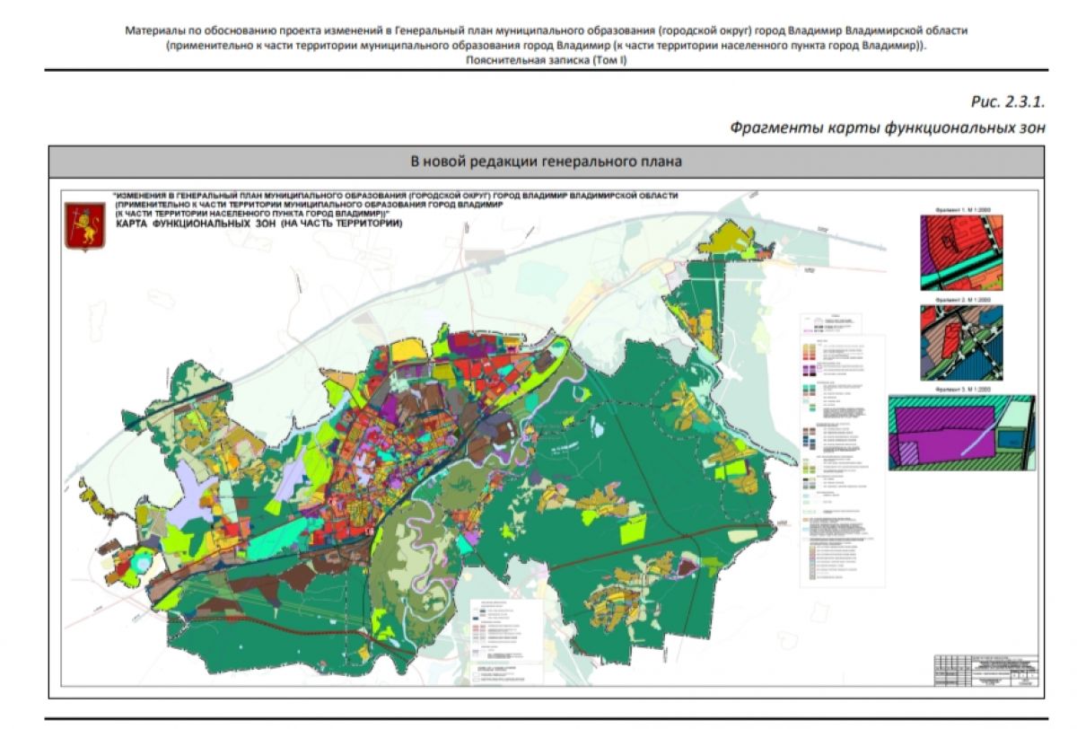Click the 'Рис. 2.3.1.' figure number
This screenshot has height=729, width=1077.
(1008, 102)
